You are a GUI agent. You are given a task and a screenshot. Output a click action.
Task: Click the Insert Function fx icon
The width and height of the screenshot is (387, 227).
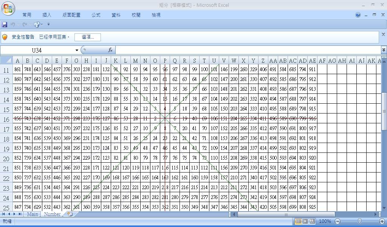click(110, 50)
